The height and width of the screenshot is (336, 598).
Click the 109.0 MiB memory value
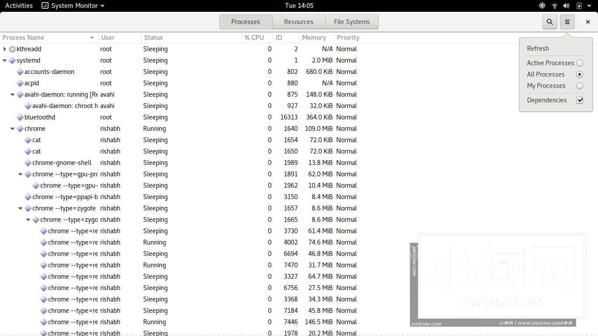(319, 129)
